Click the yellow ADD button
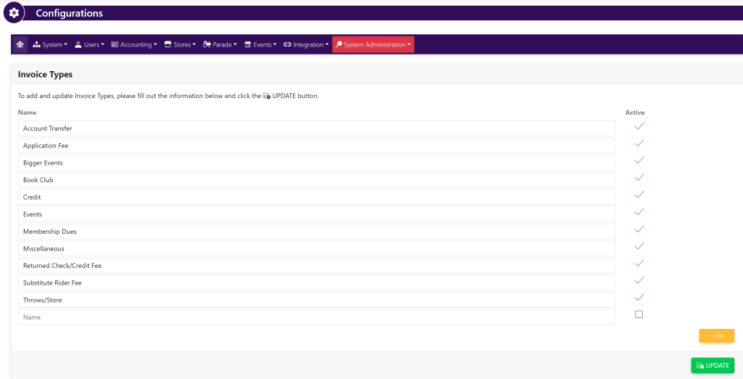The width and height of the screenshot is (743, 379). tap(716, 335)
